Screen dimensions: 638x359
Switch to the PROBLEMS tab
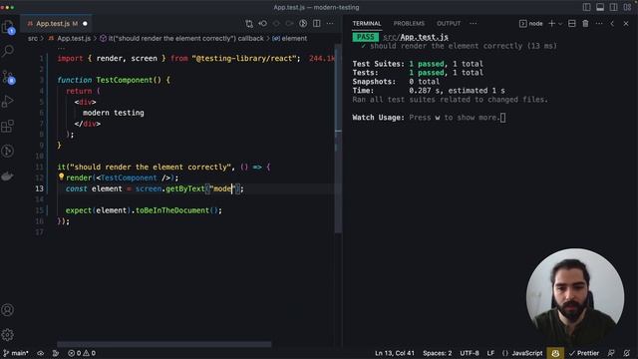[x=409, y=24]
